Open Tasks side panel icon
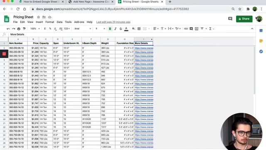 [261, 51]
